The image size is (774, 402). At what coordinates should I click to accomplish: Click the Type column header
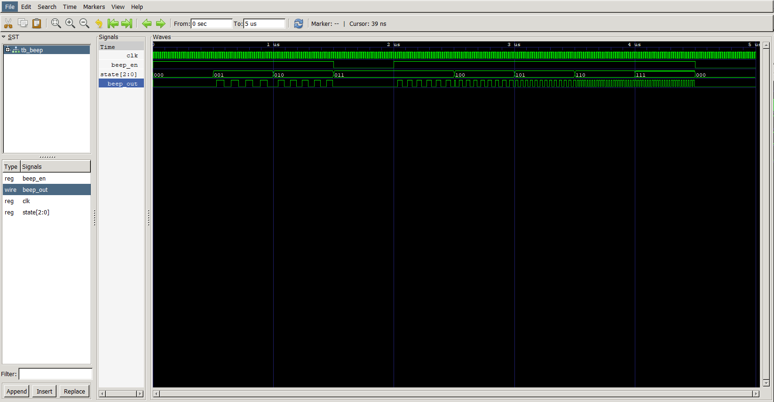pos(11,166)
